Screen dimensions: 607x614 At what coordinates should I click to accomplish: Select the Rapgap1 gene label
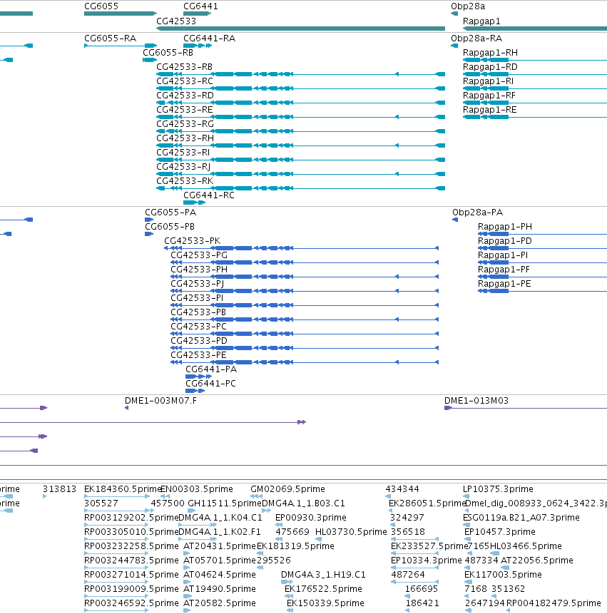(481, 21)
